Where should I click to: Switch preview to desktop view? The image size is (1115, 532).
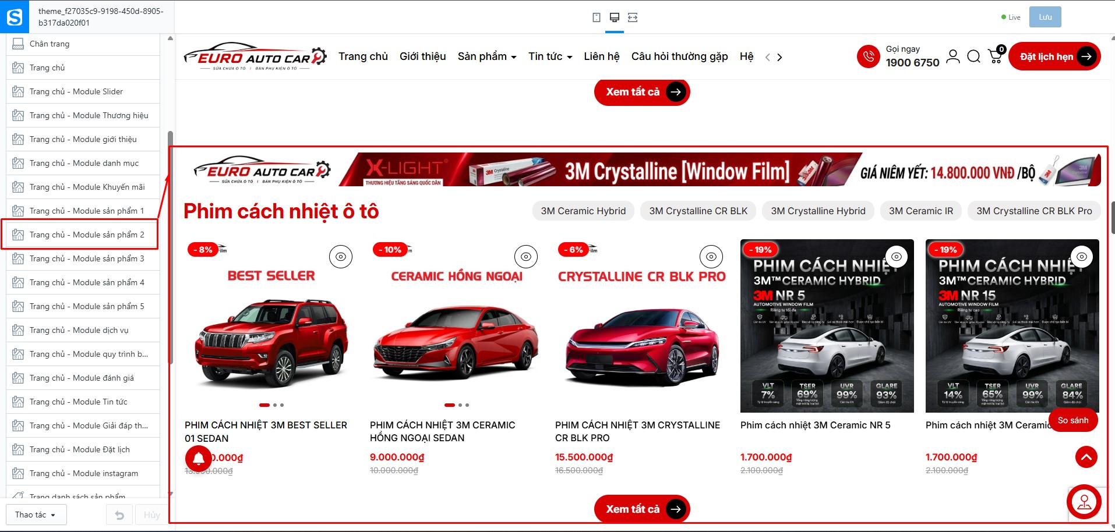(x=614, y=17)
